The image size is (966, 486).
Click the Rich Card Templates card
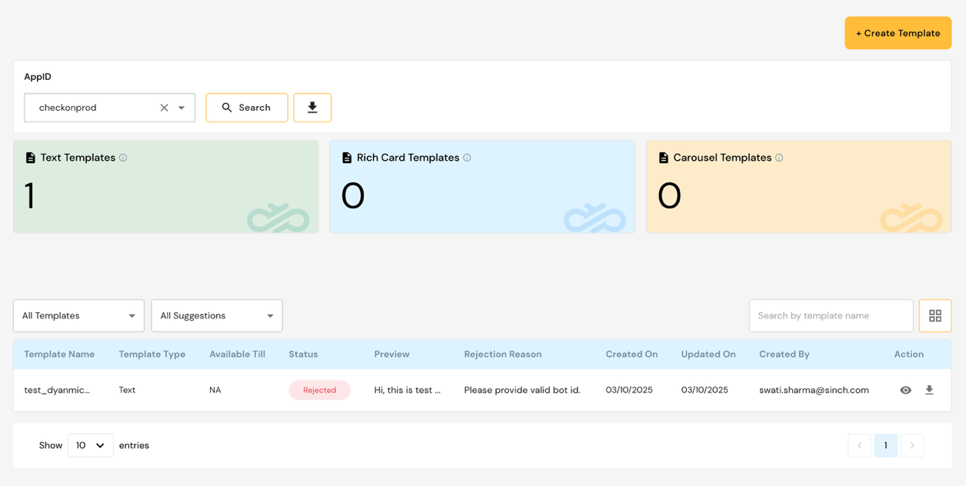click(482, 187)
